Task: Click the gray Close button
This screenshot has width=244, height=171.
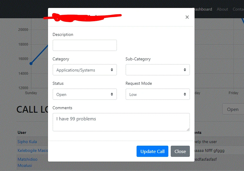Action: pyautogui.click(x=180, y=151)
